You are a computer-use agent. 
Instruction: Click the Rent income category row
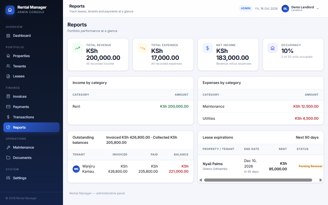[x=130, y=106]
